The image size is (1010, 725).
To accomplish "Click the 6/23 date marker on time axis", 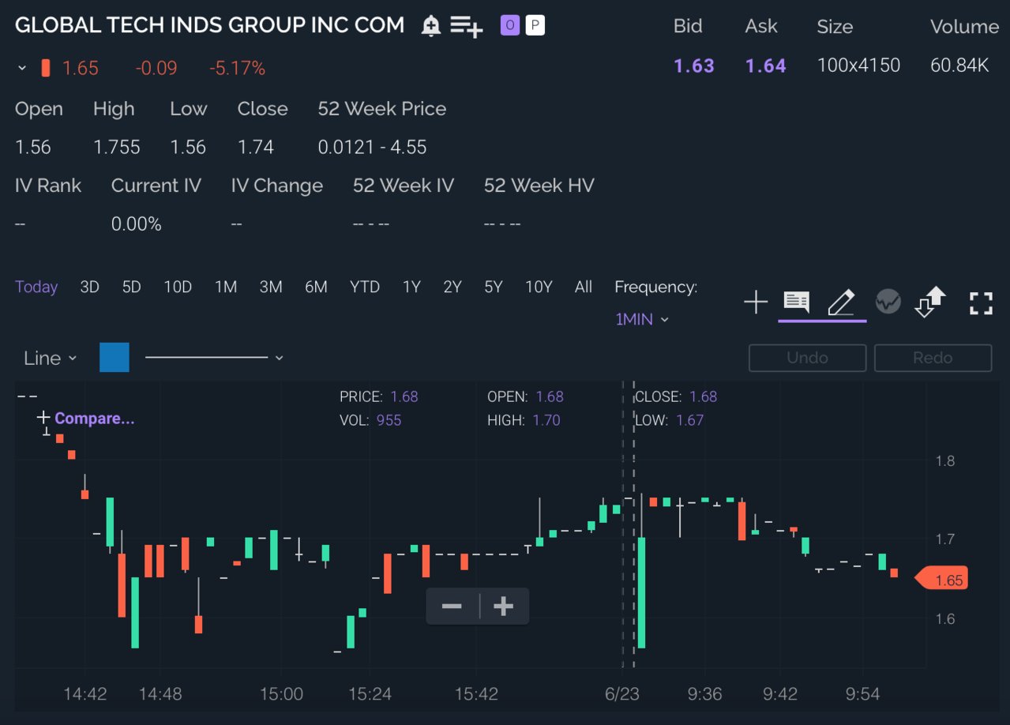I will (622, 694).
